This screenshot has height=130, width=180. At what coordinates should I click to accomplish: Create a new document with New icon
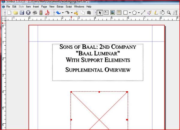click(x=9, y=13)
